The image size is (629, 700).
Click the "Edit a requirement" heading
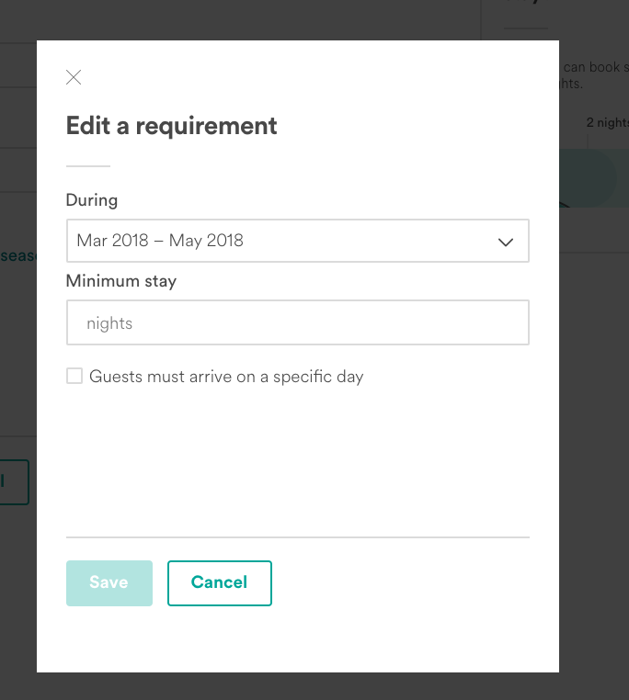[x=171, y=126]
